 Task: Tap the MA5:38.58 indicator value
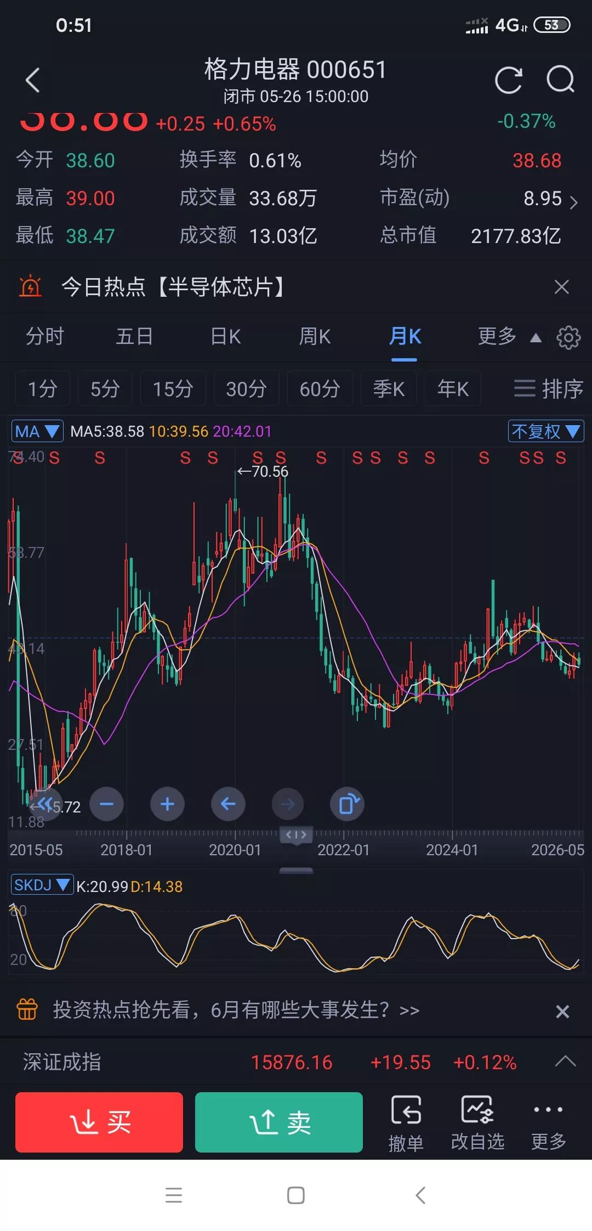click(x=107, y=431)
